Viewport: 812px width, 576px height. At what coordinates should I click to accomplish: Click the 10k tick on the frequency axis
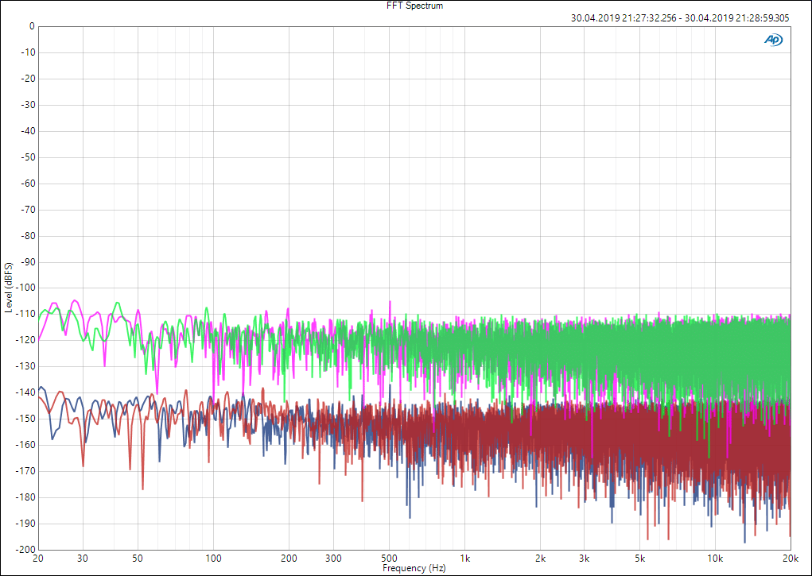pyautogui.click(x=715, y=559)
